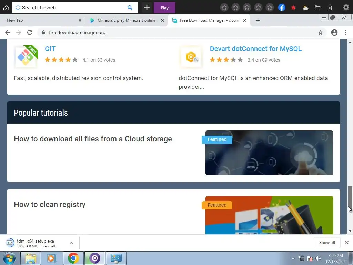Click the forward navigation arrow
Viewport: 353px width, 265px height.
(x=19, y=32)
